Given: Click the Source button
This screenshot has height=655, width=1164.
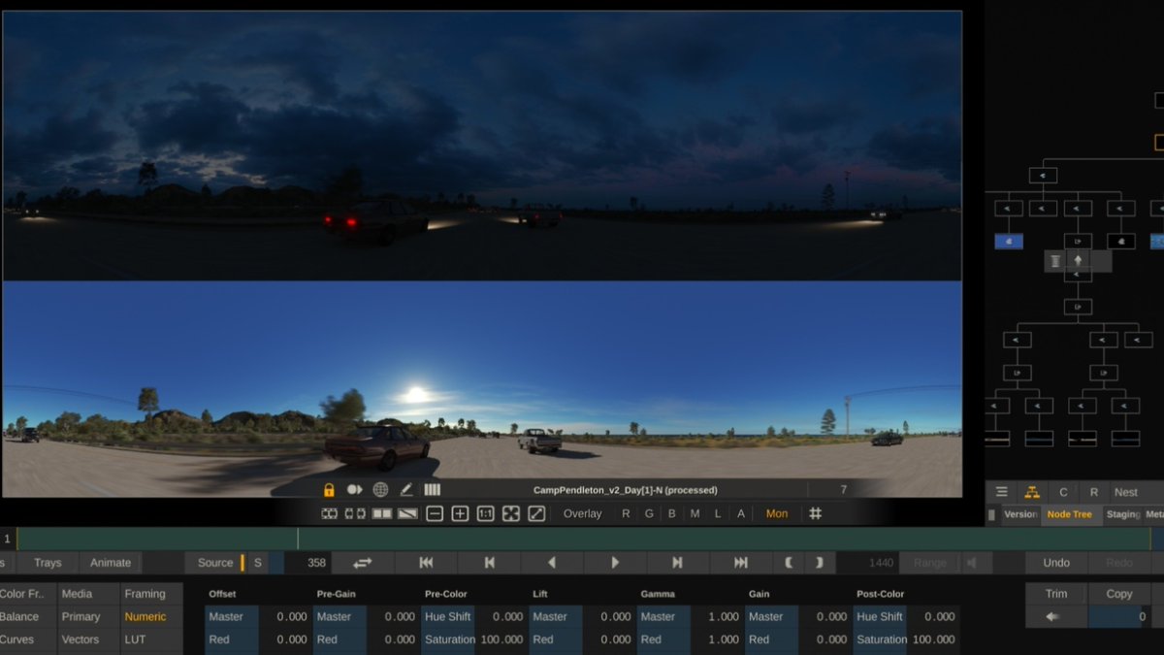Looking at the screenshot, I should 215,563.
